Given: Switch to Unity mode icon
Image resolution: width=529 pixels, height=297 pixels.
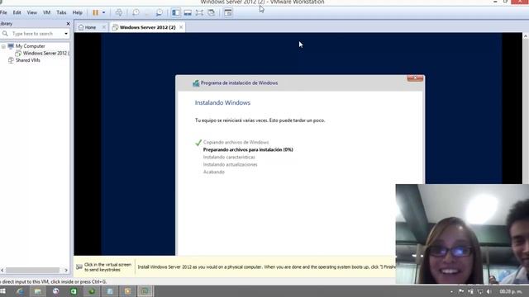Looking at the screenshot, I should tap(212, 13).
